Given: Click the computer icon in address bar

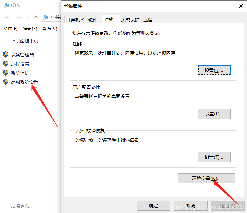Looking at the screenshot, I should 45,17.
